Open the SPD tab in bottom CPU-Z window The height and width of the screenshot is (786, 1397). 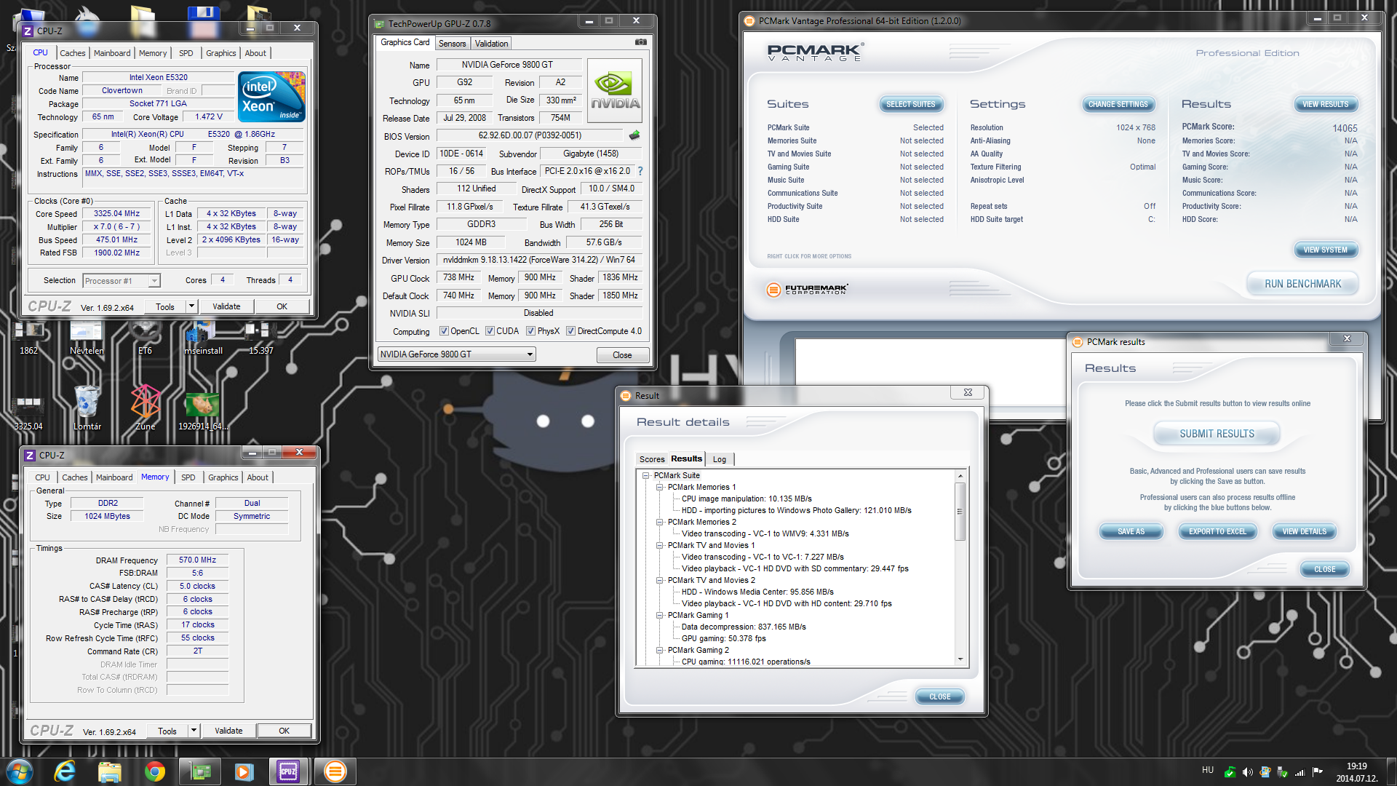[x=188, y=477]
